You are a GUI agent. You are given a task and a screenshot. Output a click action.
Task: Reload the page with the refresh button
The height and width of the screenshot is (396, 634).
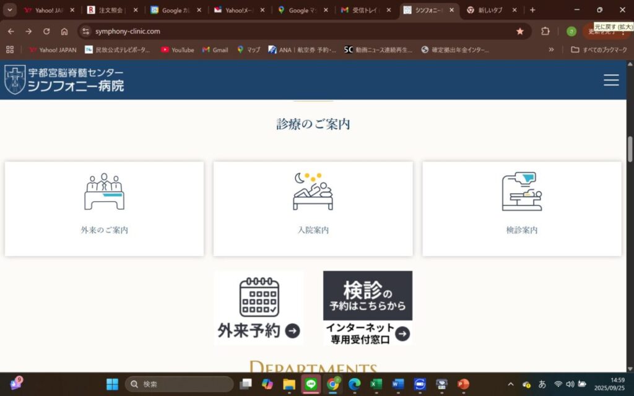click(46, 32)
